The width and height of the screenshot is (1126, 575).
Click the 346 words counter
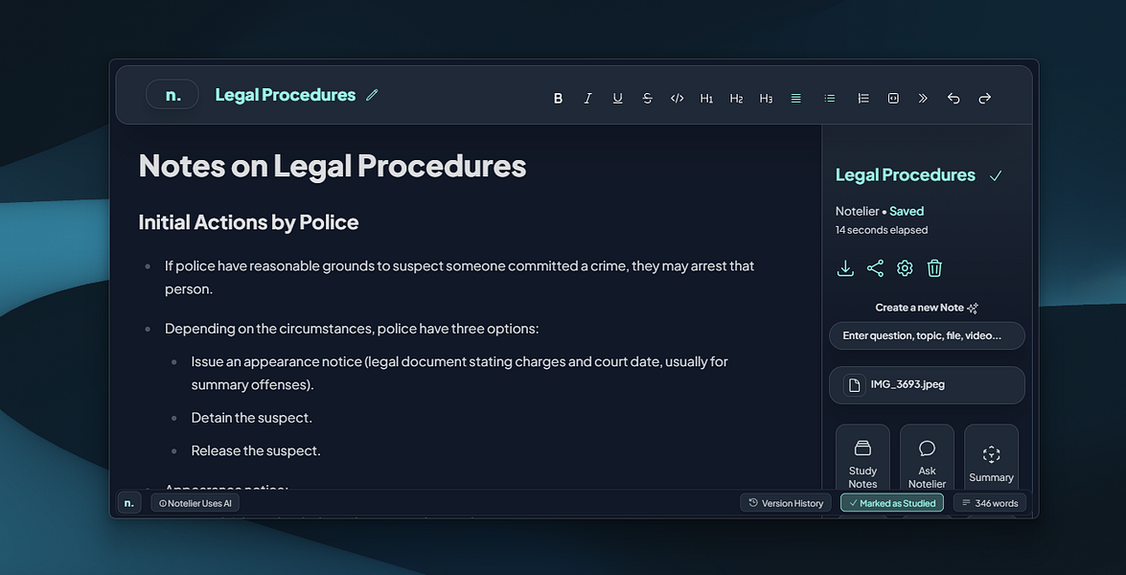point(990,503)
